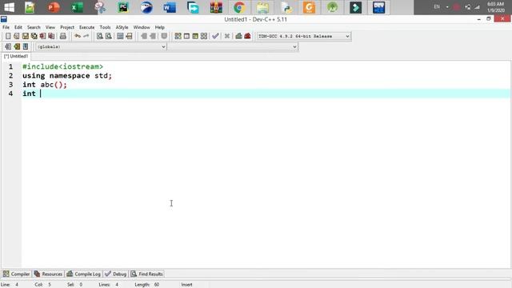Click the Close All files toolbar icon
Viewport: 512px width, 288px height.
click(x=51, y=36)
